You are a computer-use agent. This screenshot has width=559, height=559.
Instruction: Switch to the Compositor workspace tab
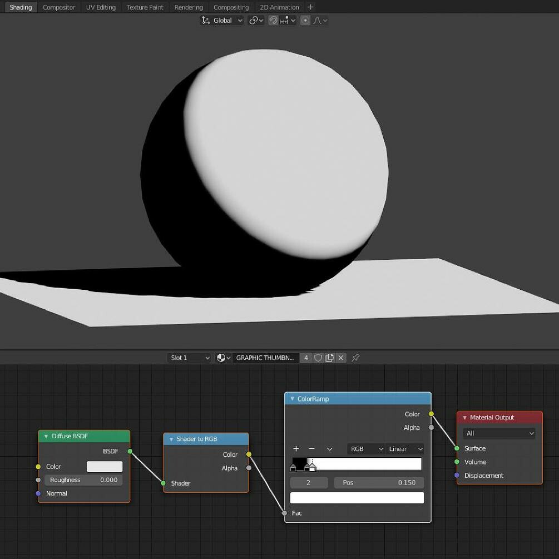(x=58, y=7)
